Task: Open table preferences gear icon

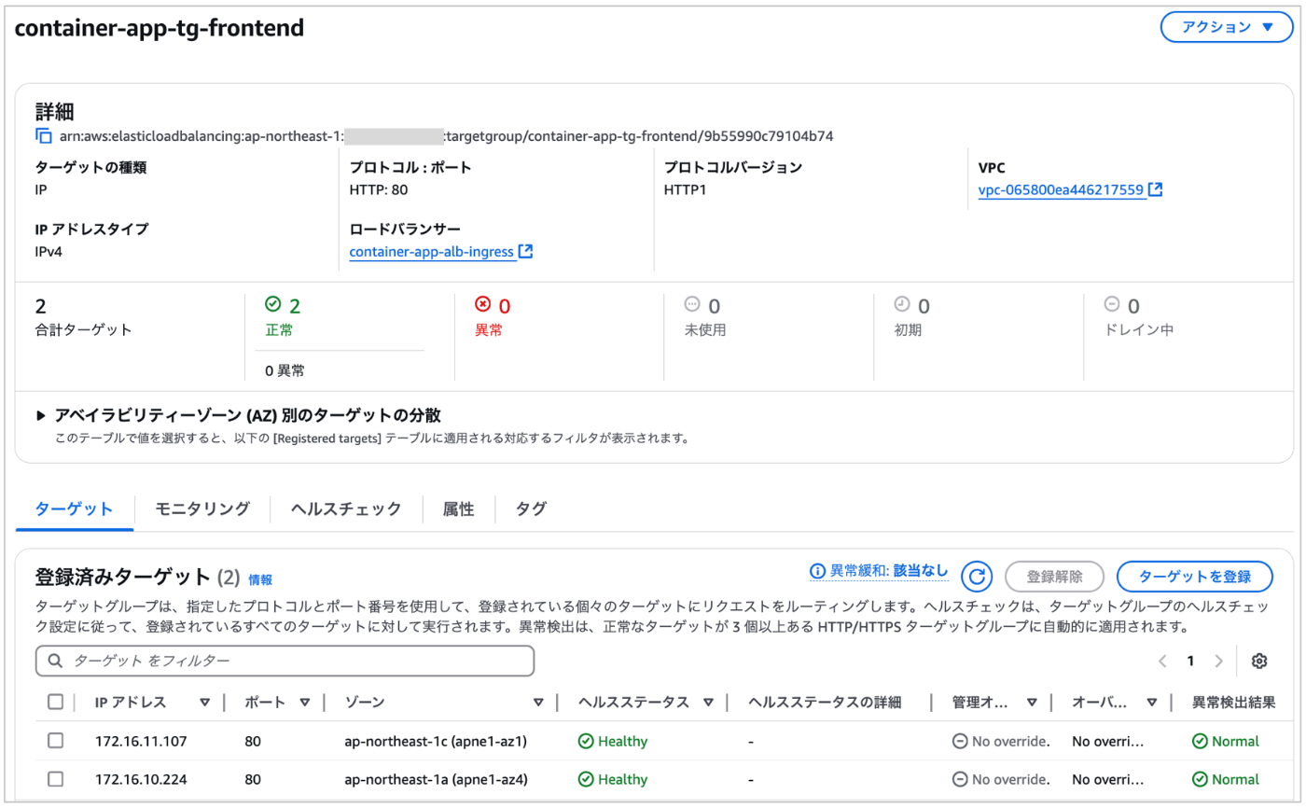Action: coord(1259,661)
